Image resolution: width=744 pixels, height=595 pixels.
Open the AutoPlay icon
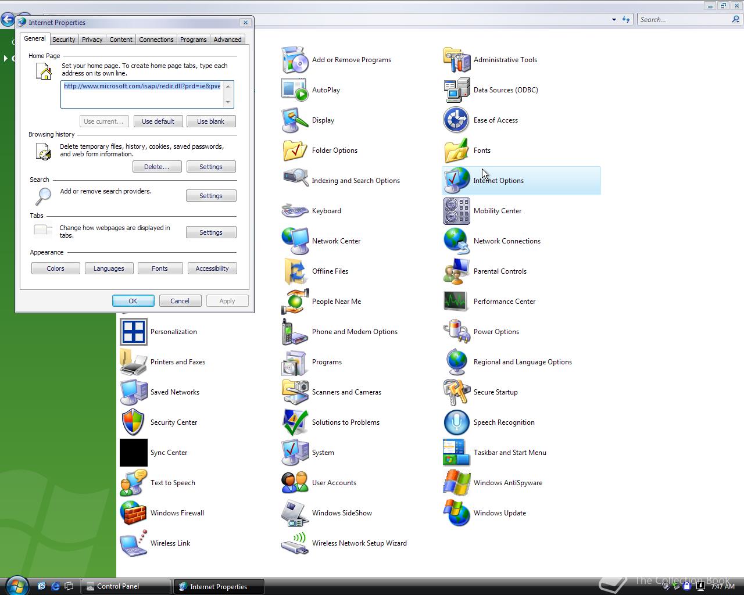(295, 90)
